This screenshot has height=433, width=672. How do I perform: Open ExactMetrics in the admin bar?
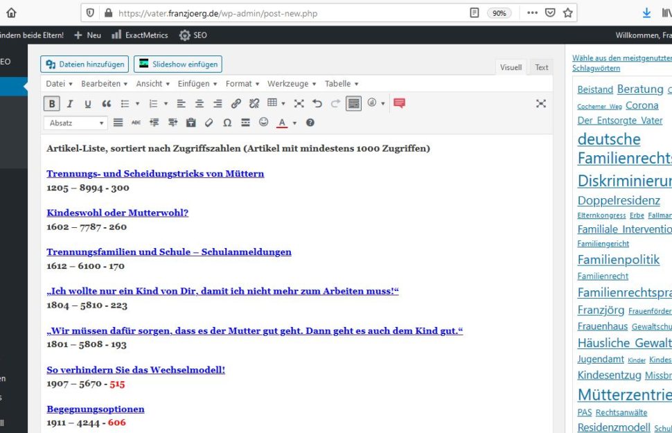[140, 35]
